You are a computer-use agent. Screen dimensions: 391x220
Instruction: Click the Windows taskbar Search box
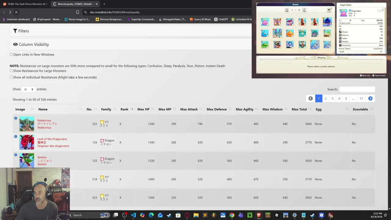coord(89,215)
